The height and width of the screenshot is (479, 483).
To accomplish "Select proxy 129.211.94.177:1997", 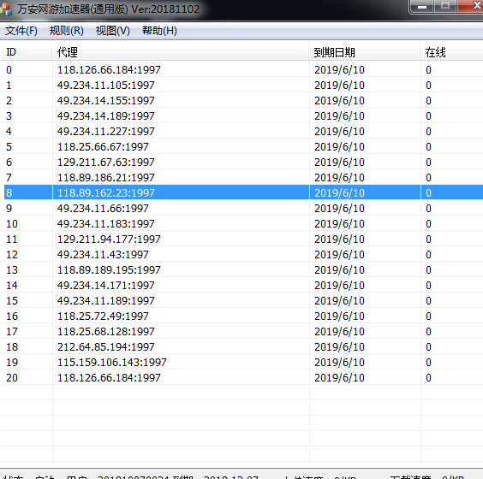I will pyautogui.click(x=241, y=239).
